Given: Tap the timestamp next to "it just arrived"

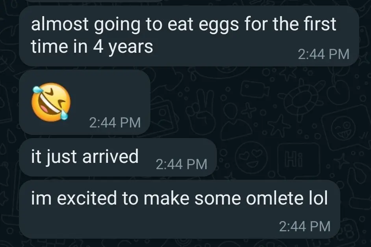Looking at the screenshot, I should pos(182,164).
